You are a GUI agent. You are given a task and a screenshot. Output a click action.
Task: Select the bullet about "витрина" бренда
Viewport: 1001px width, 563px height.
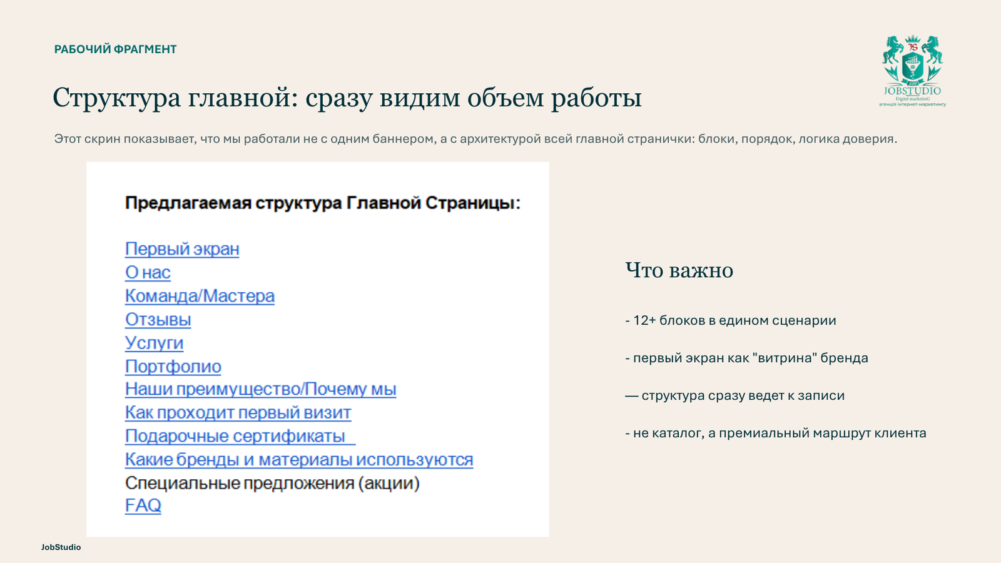[x=747, y=358]
